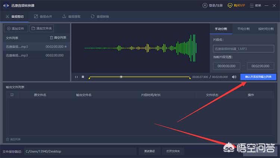The height and width of the screenshot is (158, 280).
Task: Click the white playhead on timeline
Action: click(x=121, y=77)
